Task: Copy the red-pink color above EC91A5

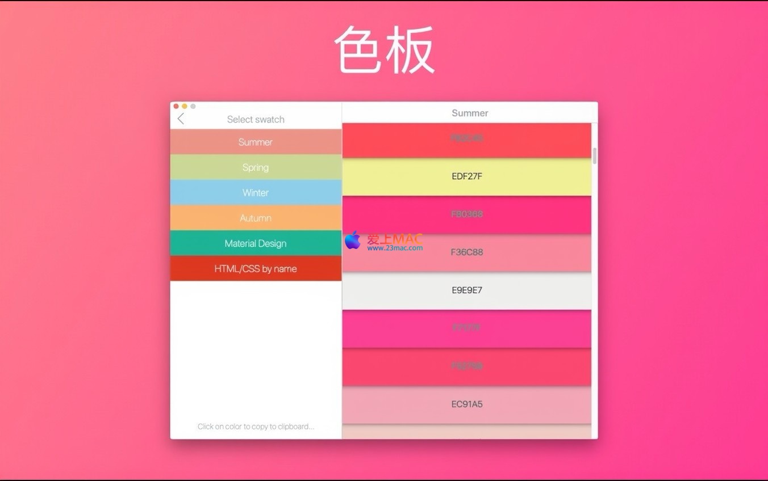Action: 466,366
